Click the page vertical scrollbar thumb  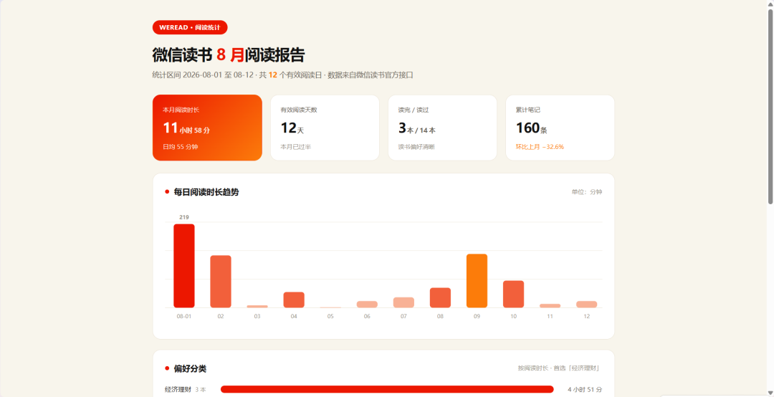770,106
